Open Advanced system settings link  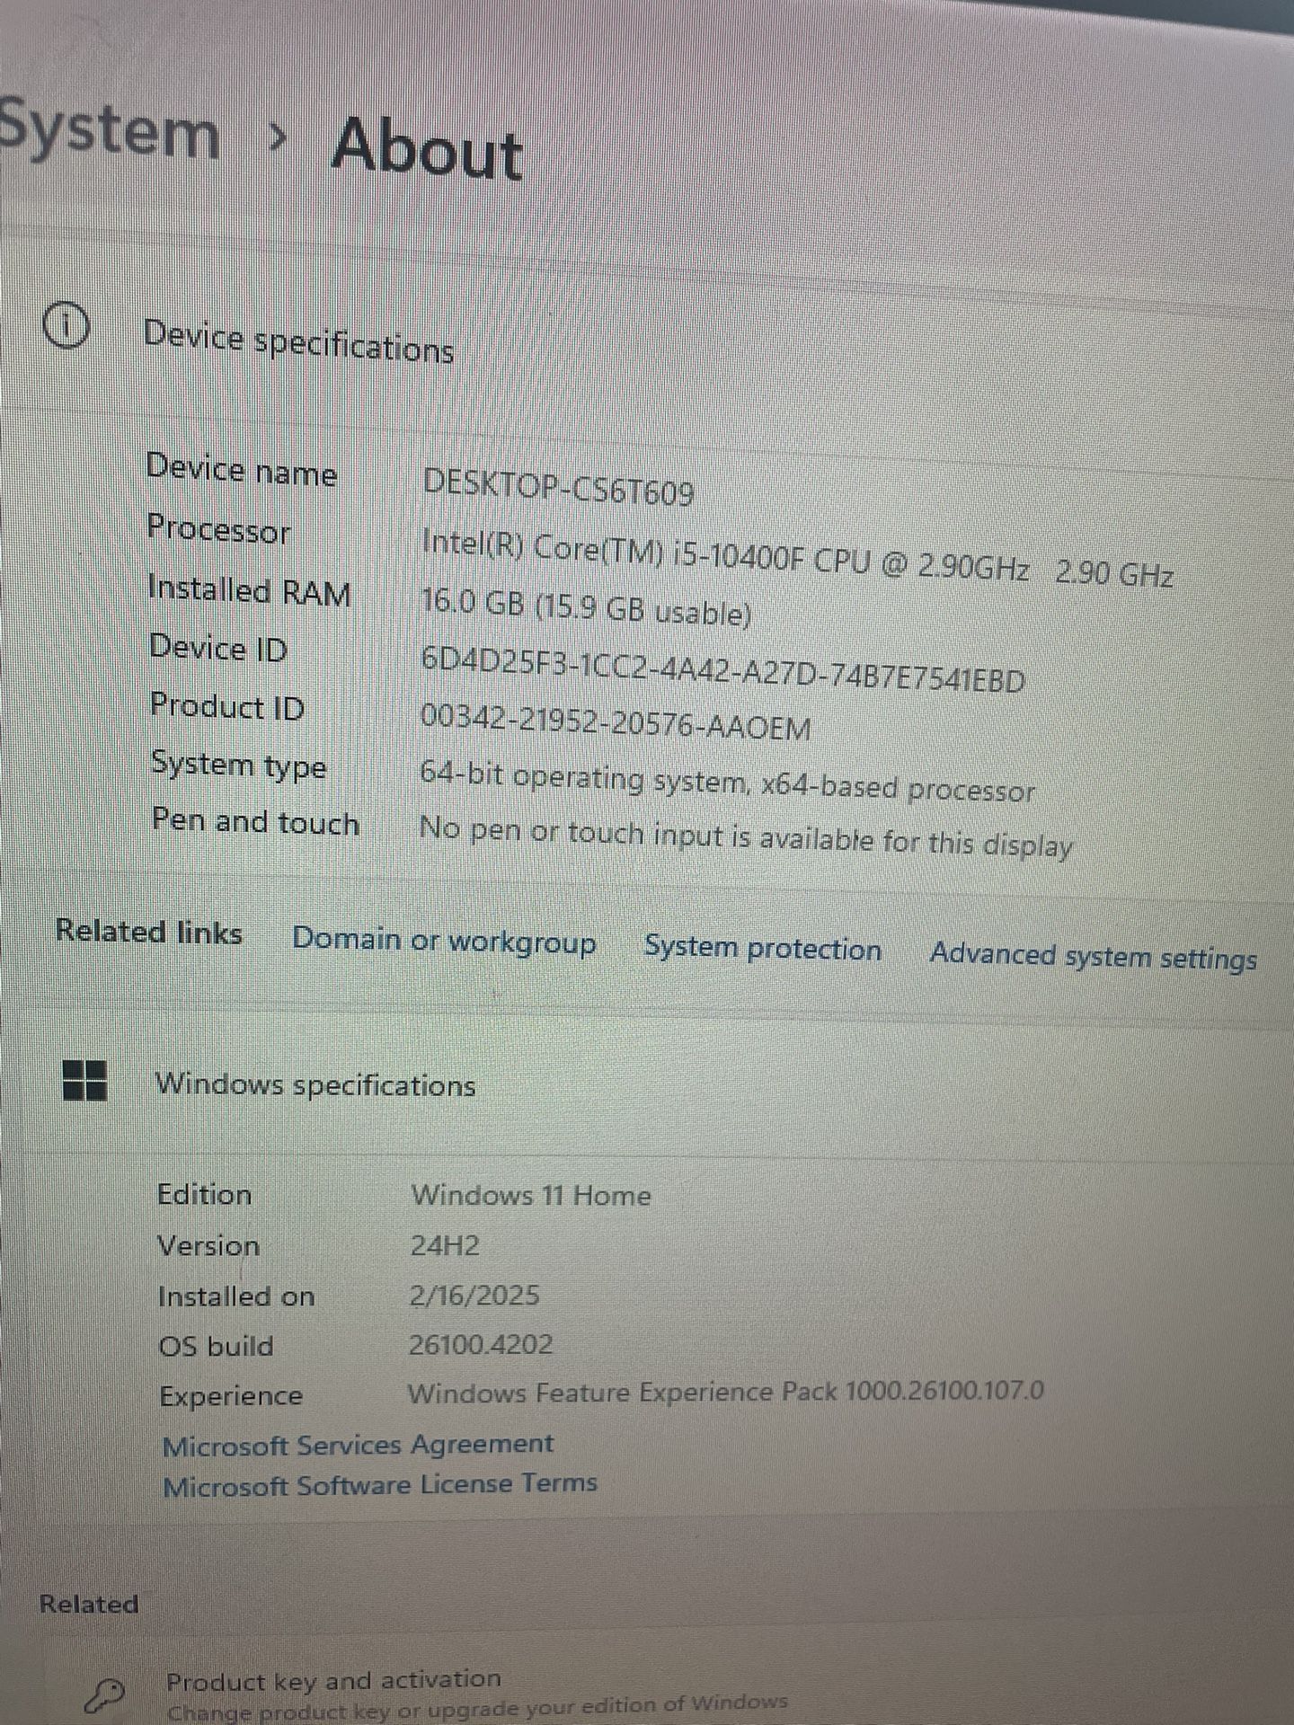(x=1094, y=956)
